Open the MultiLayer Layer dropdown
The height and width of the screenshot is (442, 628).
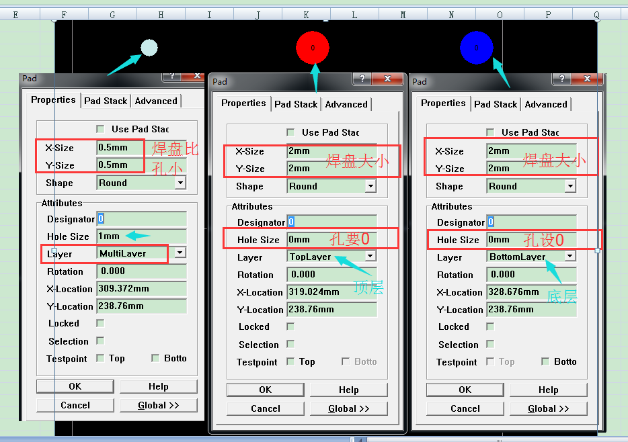coord(180,253)
